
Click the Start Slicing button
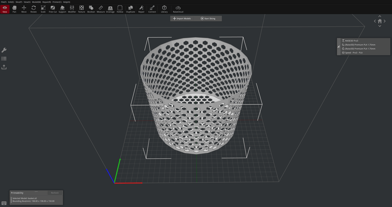(208, 19)
